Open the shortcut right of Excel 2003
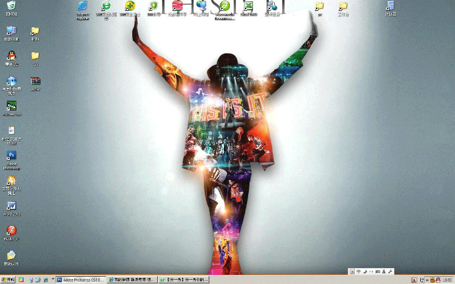 point(272,8)
